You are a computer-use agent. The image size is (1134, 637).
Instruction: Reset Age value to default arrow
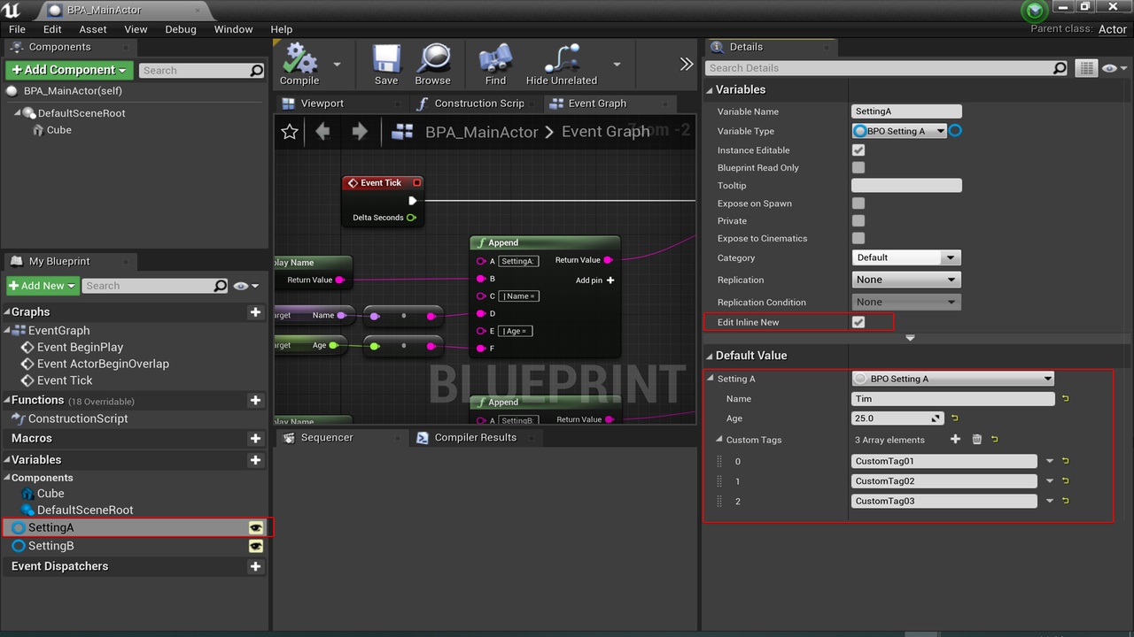[x=955, y=418]
